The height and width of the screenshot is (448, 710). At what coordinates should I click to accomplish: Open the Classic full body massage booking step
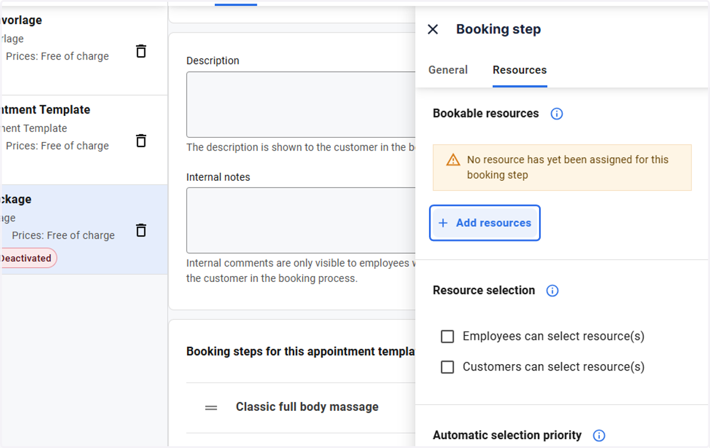click(307, 407)
